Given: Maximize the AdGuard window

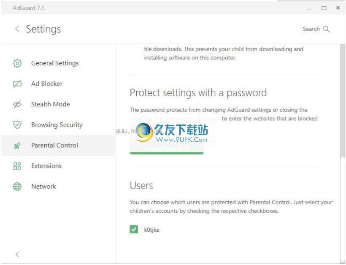Looking at the screenshot, I should 324,8.
